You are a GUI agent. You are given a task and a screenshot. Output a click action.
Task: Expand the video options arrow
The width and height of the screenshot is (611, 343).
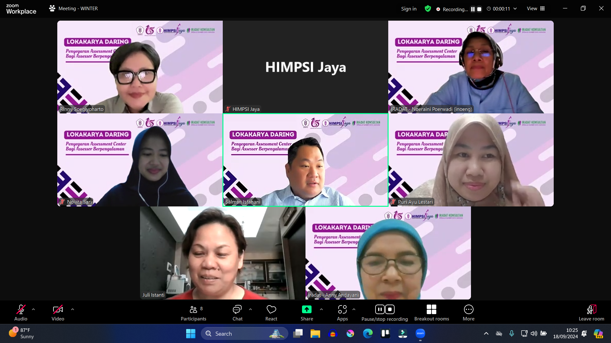73,309
